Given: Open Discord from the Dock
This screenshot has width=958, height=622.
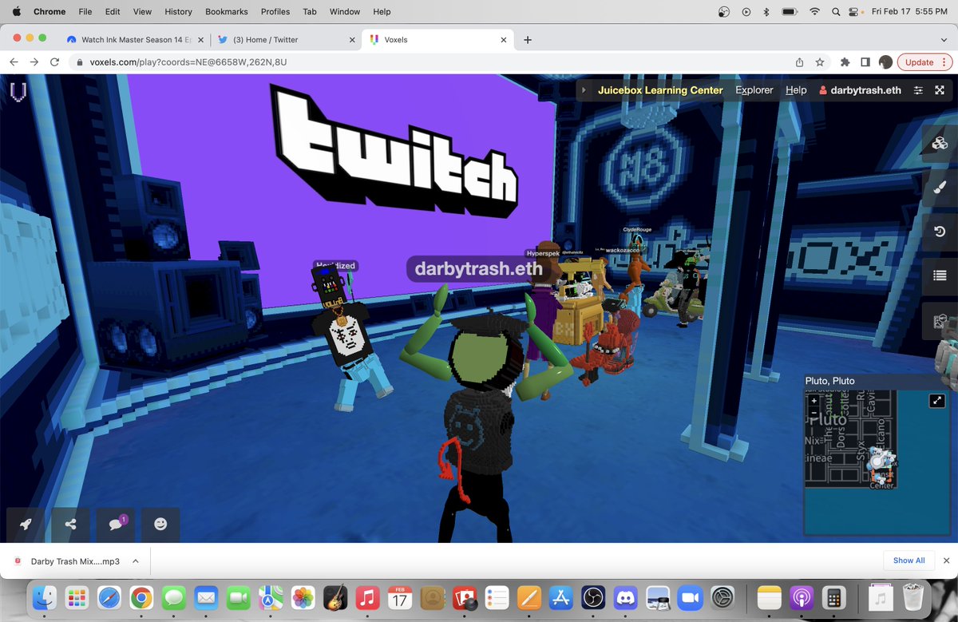Looking at the screenshot, I should 625,597.
